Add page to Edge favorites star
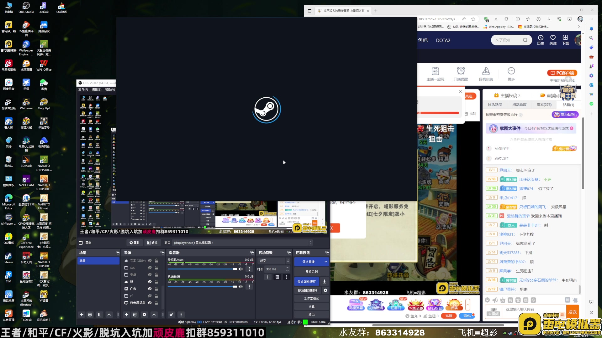This screenshot has height=338, width=602. click(473, 19)
